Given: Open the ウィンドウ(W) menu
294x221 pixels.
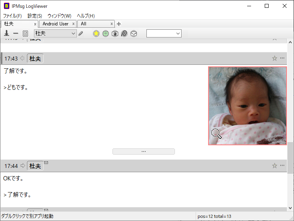Looking at the screenshot, I should coord(59,16).
